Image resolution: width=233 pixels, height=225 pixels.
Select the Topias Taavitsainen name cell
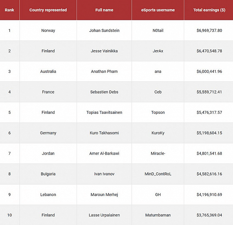pyautogui.click(x=104, y=112)
